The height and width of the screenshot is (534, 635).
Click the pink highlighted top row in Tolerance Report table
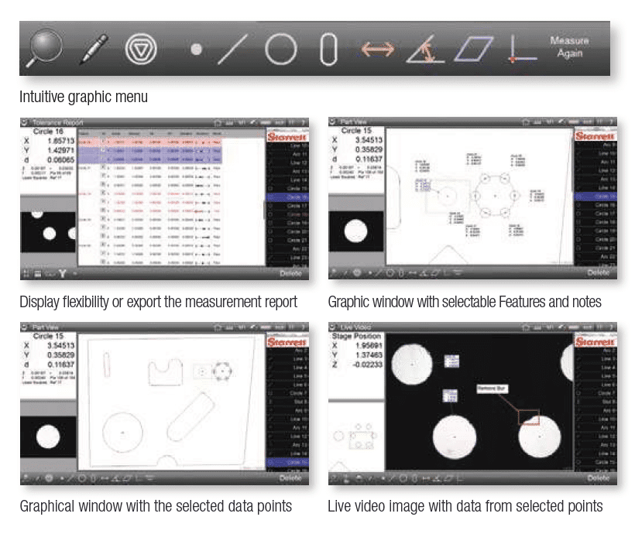pyautogui.click(x=149, y=142)
